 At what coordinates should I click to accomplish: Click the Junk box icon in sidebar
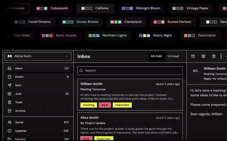[9, 94]
